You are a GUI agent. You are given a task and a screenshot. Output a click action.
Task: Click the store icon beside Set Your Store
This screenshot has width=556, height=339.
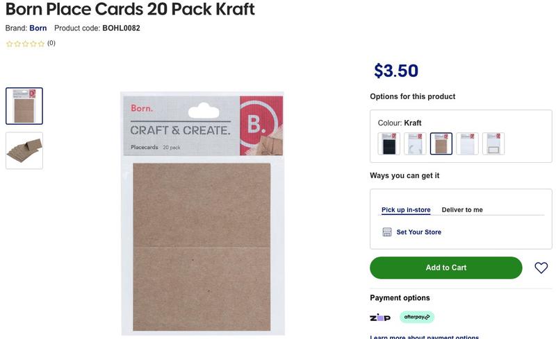tap(387, 232)
